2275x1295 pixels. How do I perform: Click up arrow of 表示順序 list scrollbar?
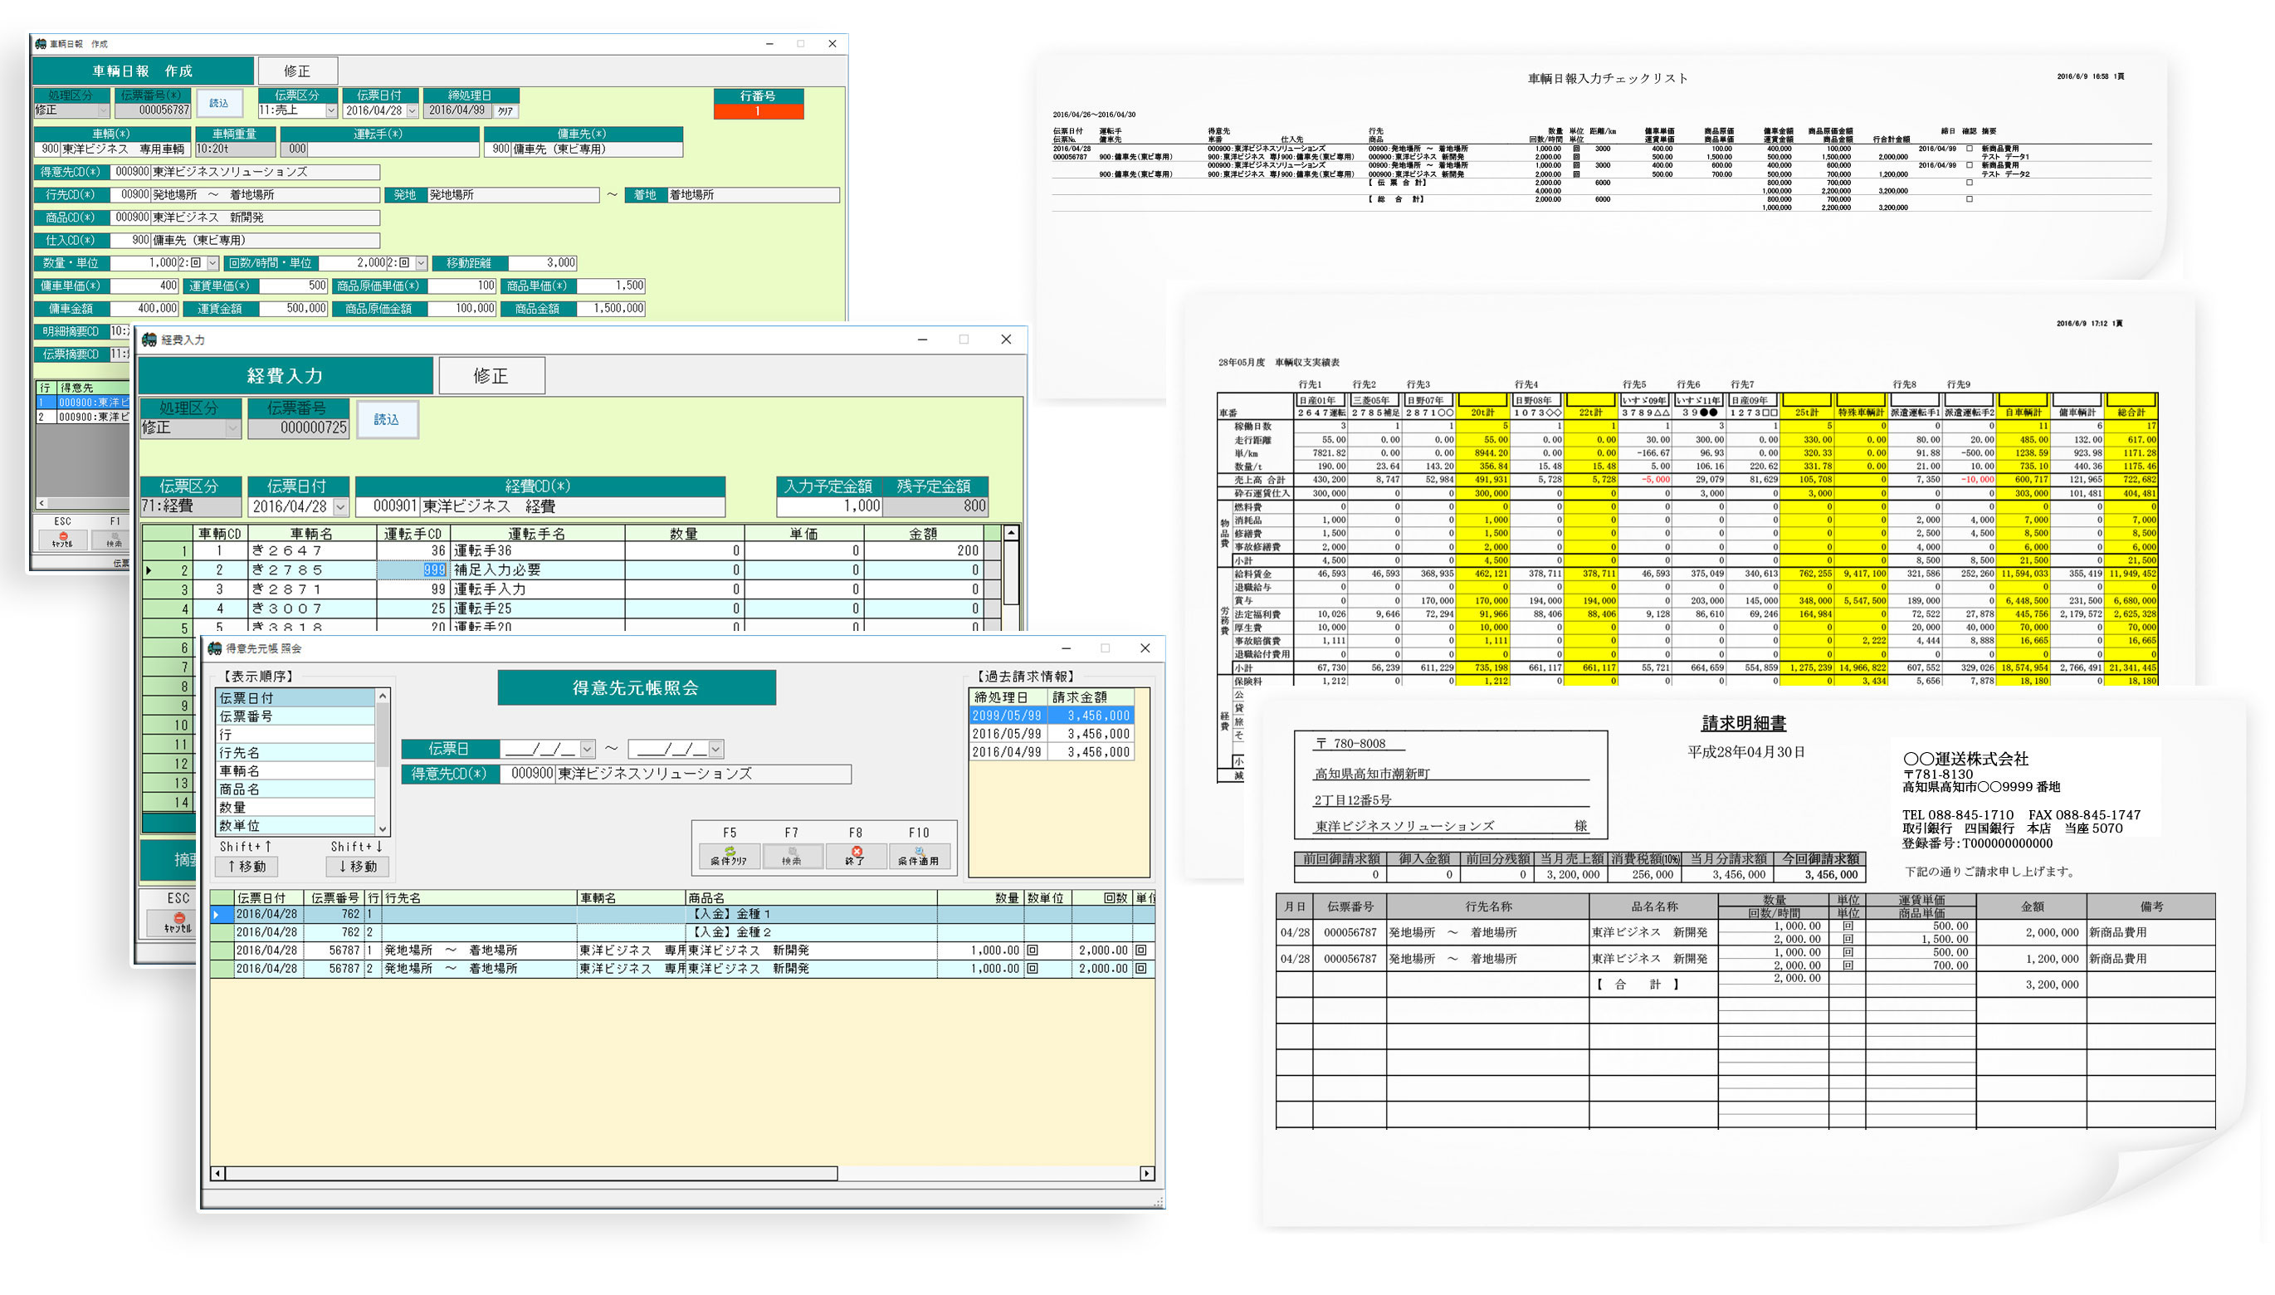point(383,696)
